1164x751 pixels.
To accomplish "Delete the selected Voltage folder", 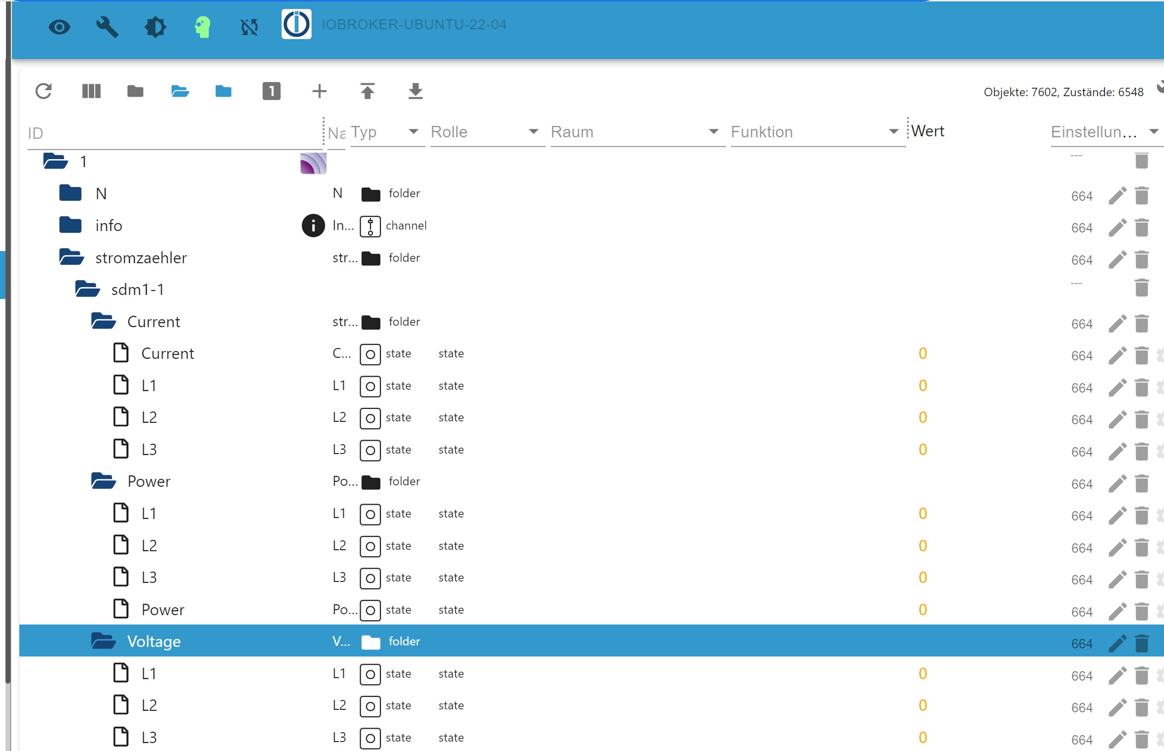I will pos(1142,643).
